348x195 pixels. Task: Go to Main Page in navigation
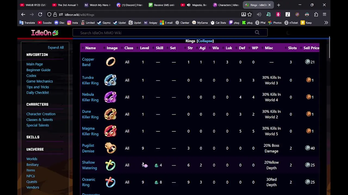point(35,64)
